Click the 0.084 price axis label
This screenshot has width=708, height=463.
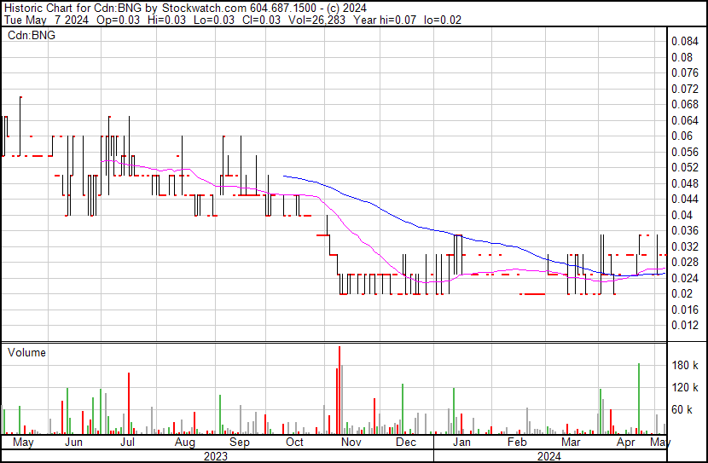(684, 42)
